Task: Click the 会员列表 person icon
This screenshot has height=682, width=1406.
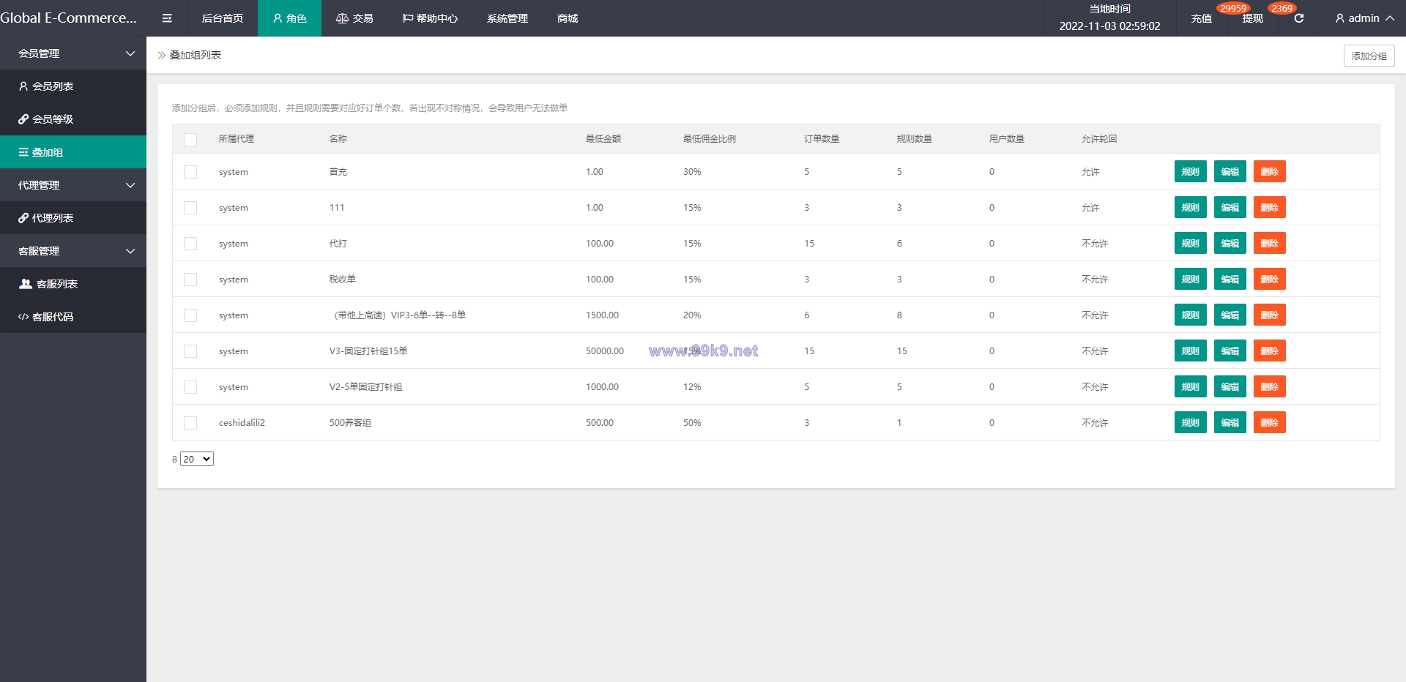Action: click(x=23, y=86)
